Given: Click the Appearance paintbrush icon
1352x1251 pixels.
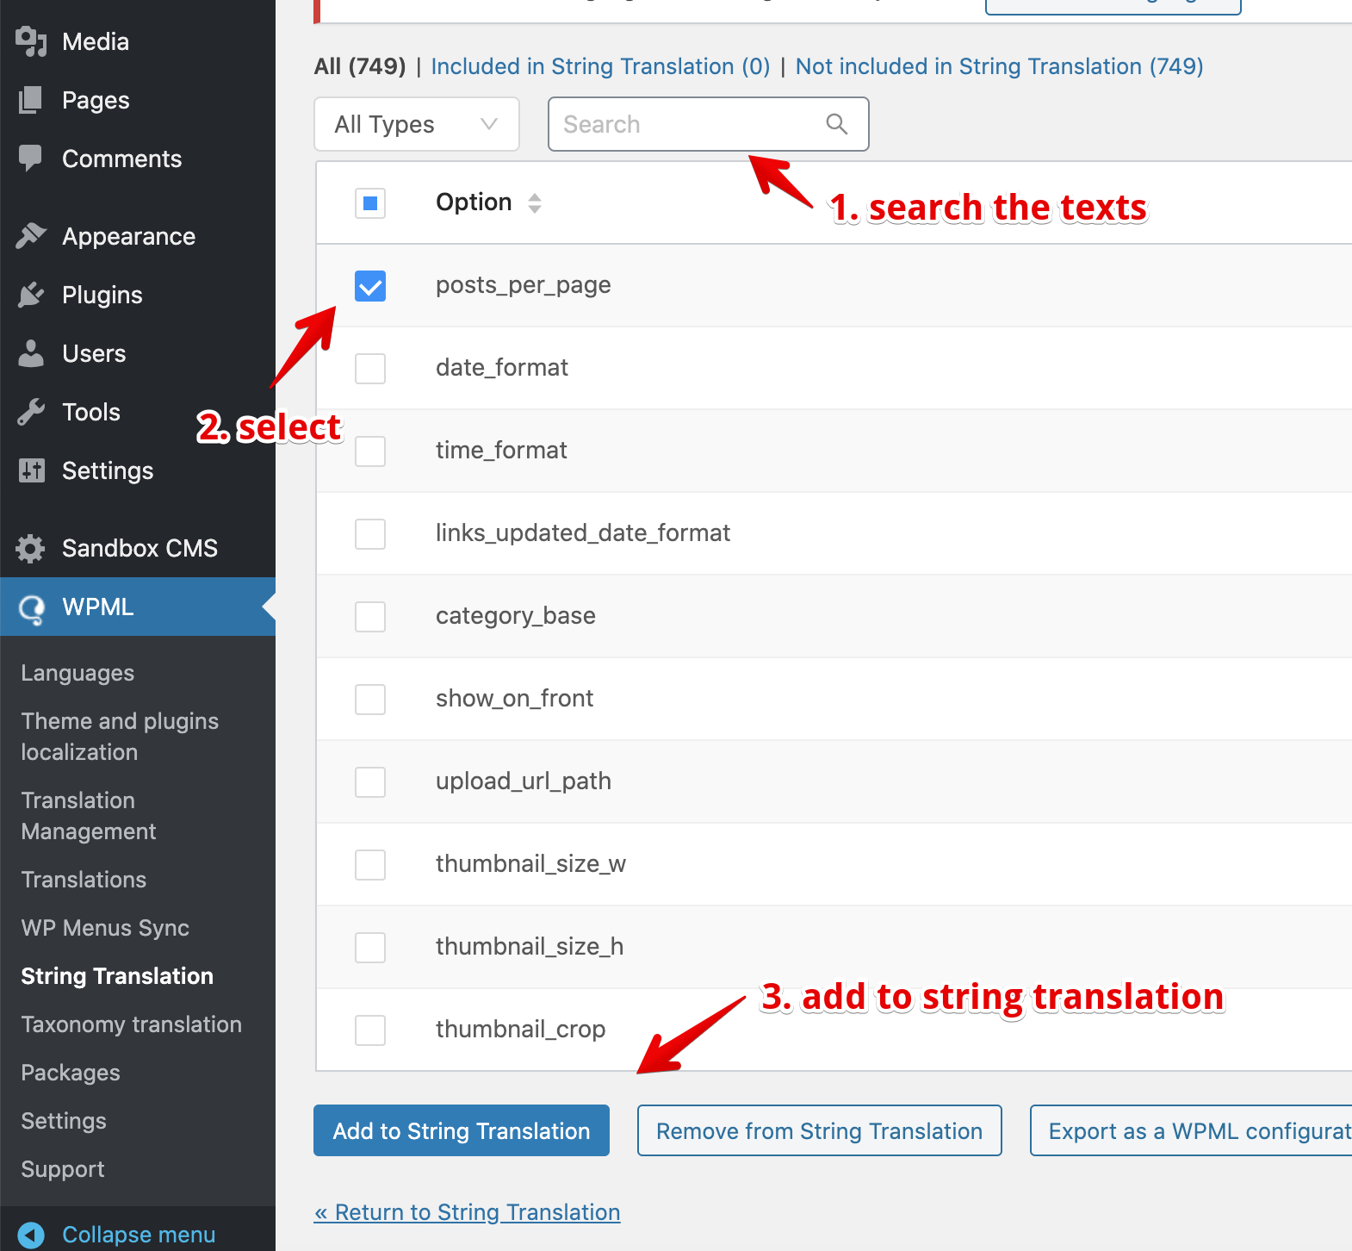Looking at the screenshot, I should 31,236.
